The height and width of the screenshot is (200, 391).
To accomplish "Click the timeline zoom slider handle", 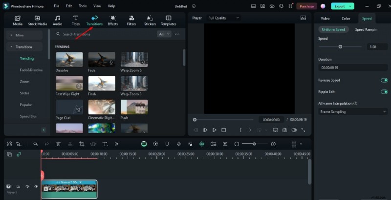I will 254,144.
